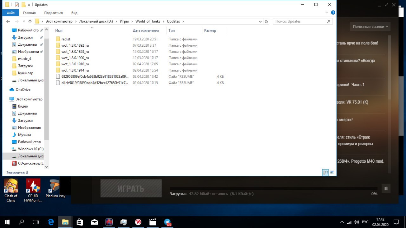Click the Forward navigation arrow
The width and height of the screenshot is (406, 228).
point(17,21)
